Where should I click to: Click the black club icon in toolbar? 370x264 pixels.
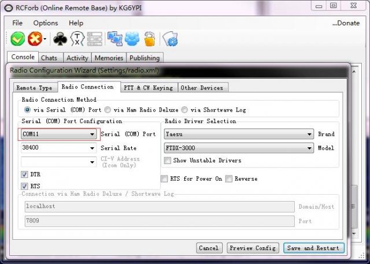pyautogui.click(x=60, y=39)
